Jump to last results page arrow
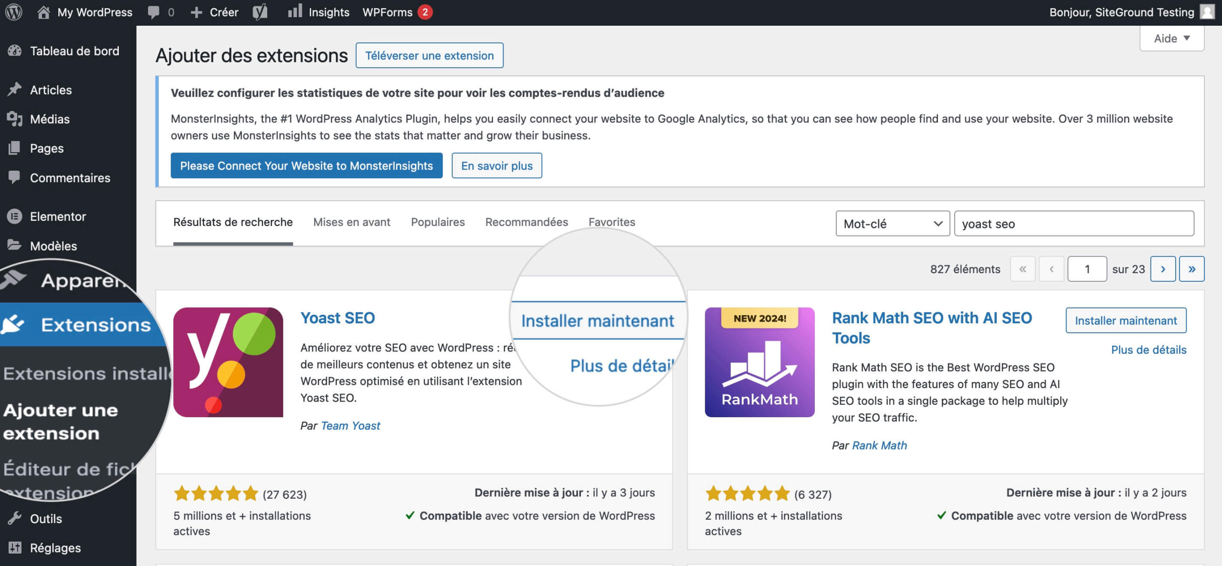1222x566 pixels. pyautogui.click(x=1191, y=269)
